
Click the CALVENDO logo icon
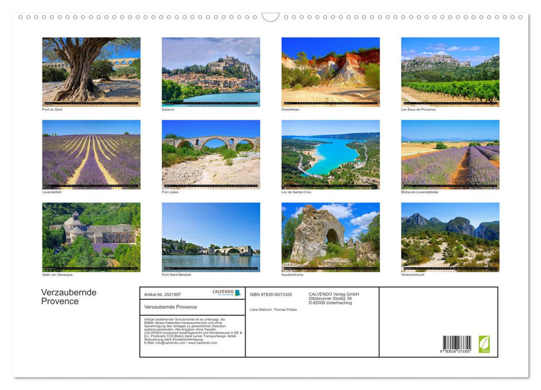(222, 292)
